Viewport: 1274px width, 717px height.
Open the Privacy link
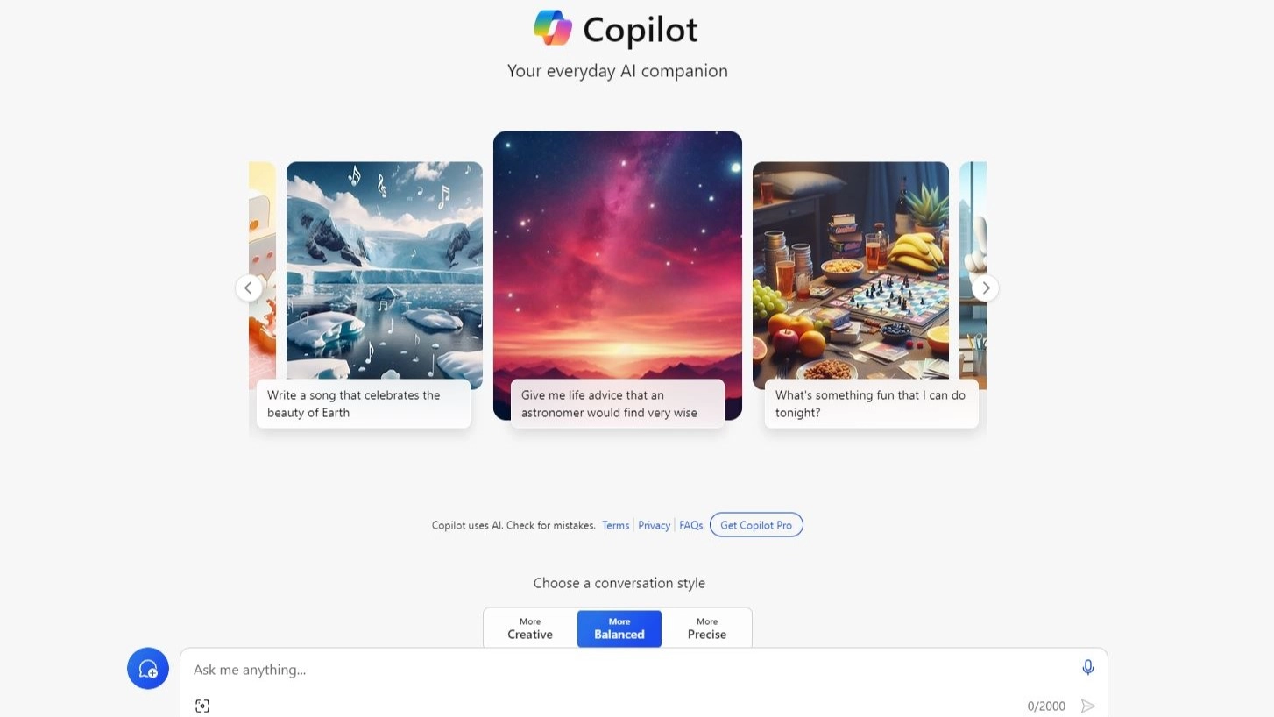(x=654, y=525)
